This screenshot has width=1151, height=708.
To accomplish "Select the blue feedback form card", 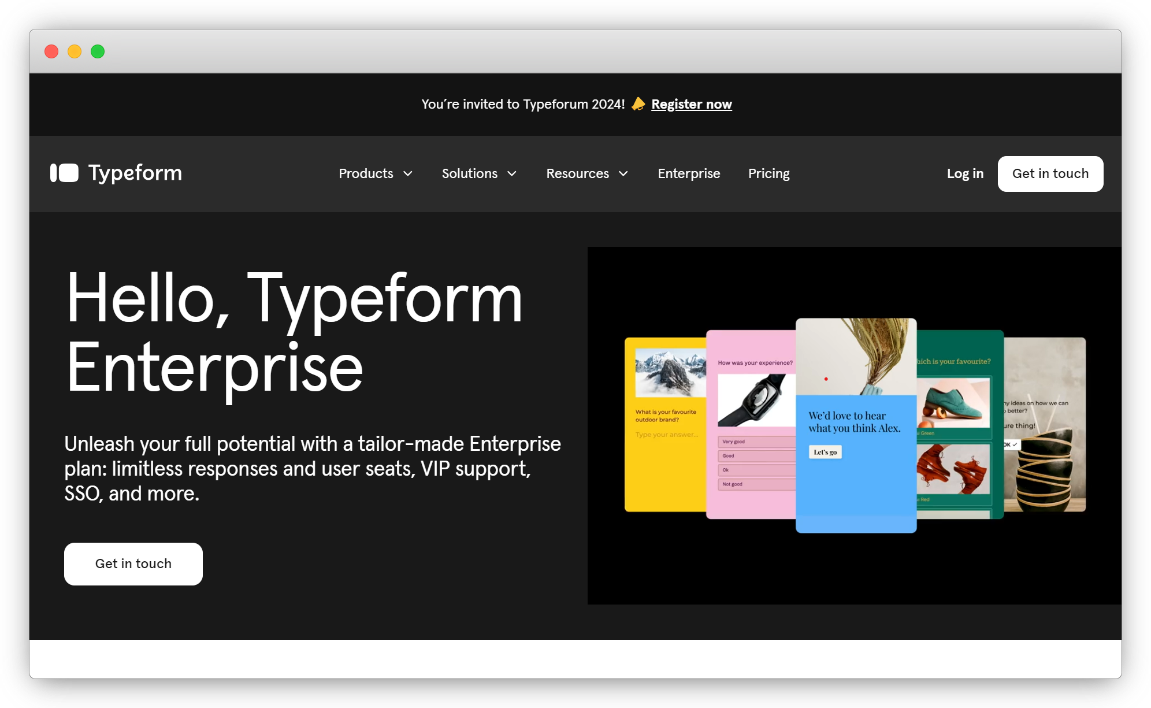I will coord(856,425).
